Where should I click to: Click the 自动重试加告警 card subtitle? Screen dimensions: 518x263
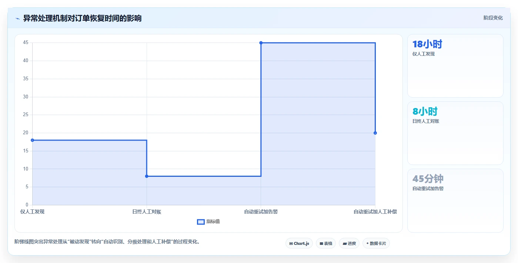[428, 189]
